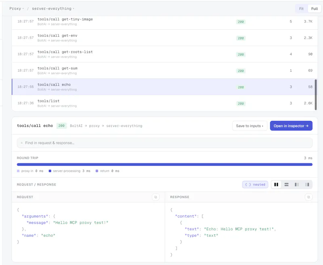Click the search magnifier icon
Image resolution: width=323 pixels, height=265 pixels.
[x=22, y=143]
